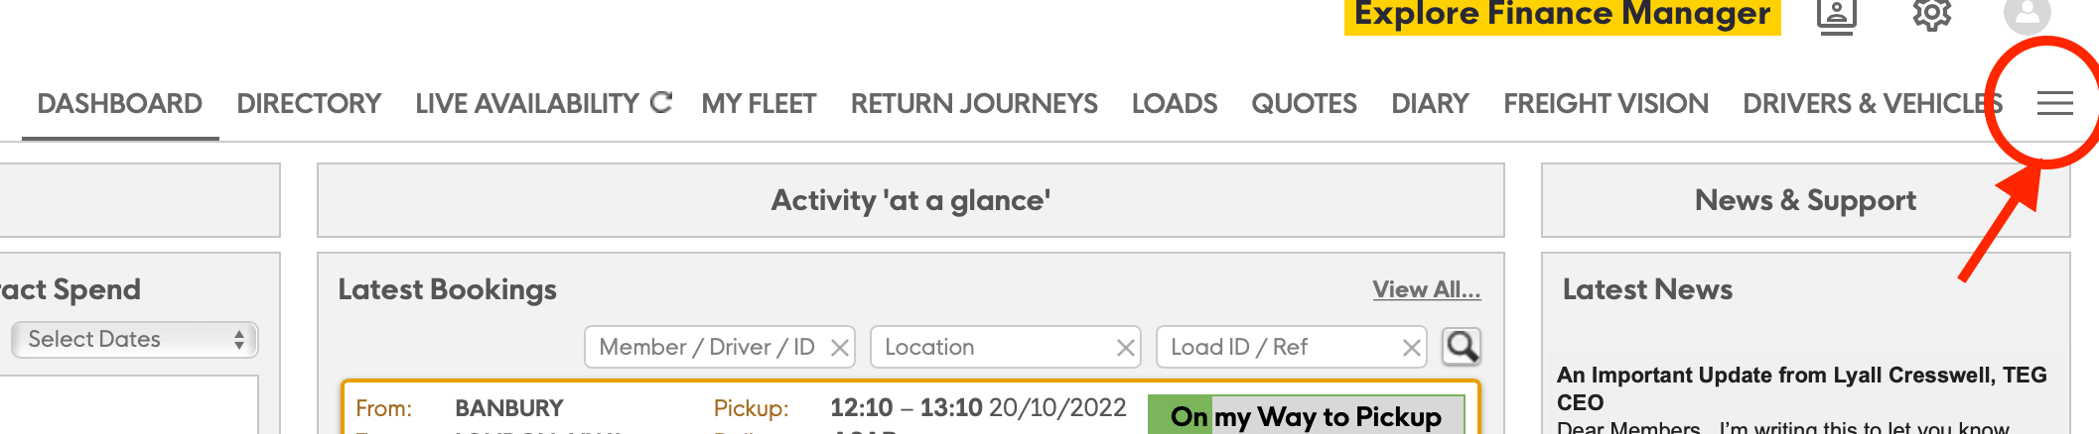Open the hamburger menu icon
The image size is (2099, 434).
click(2054, 103)
